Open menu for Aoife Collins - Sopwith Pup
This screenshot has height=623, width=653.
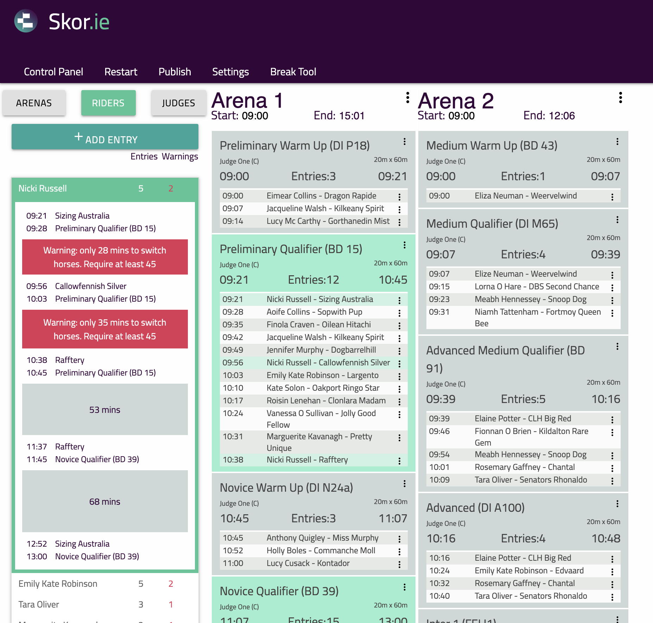click(x=399, y=313)
